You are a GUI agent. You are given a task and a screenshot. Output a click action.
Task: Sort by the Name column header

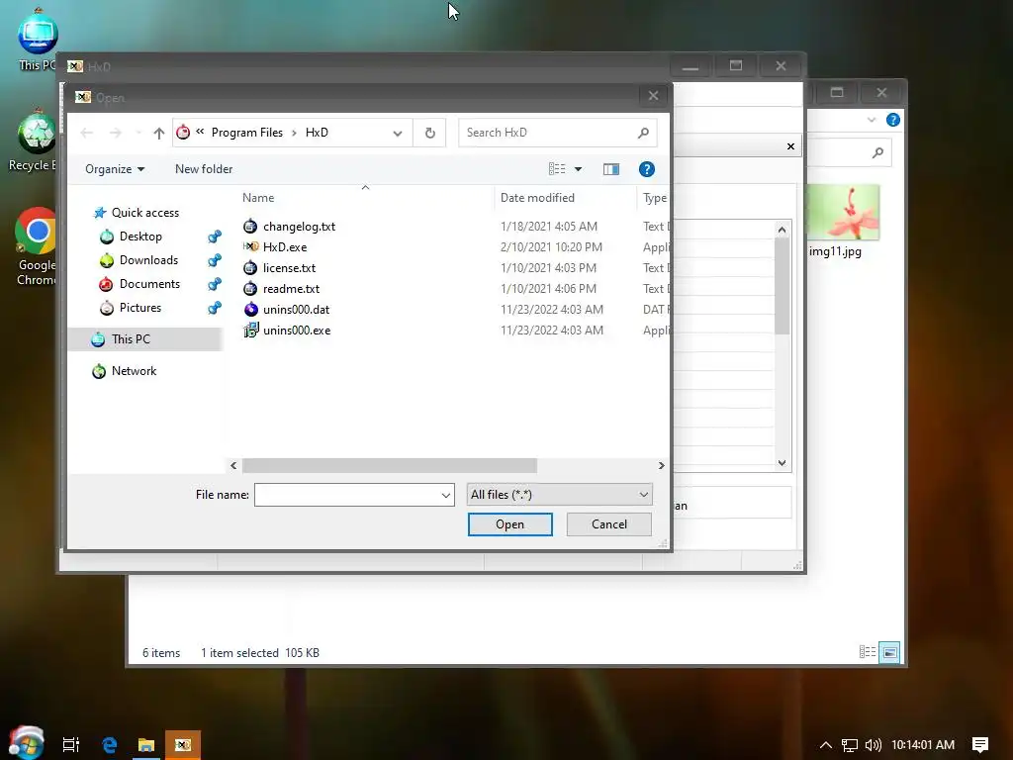(x=258, y=198)
